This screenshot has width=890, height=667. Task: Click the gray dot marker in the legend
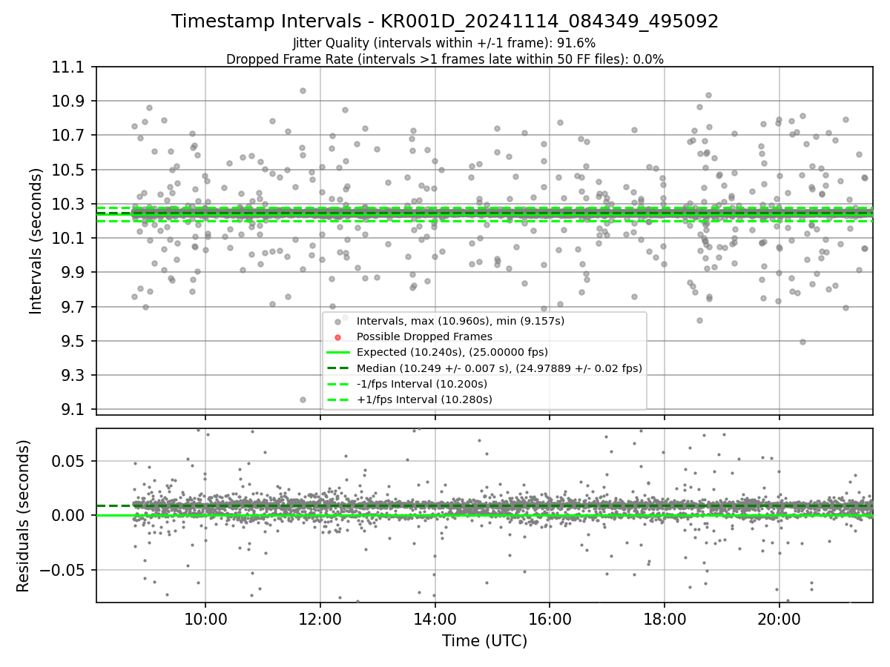[338, 322]
